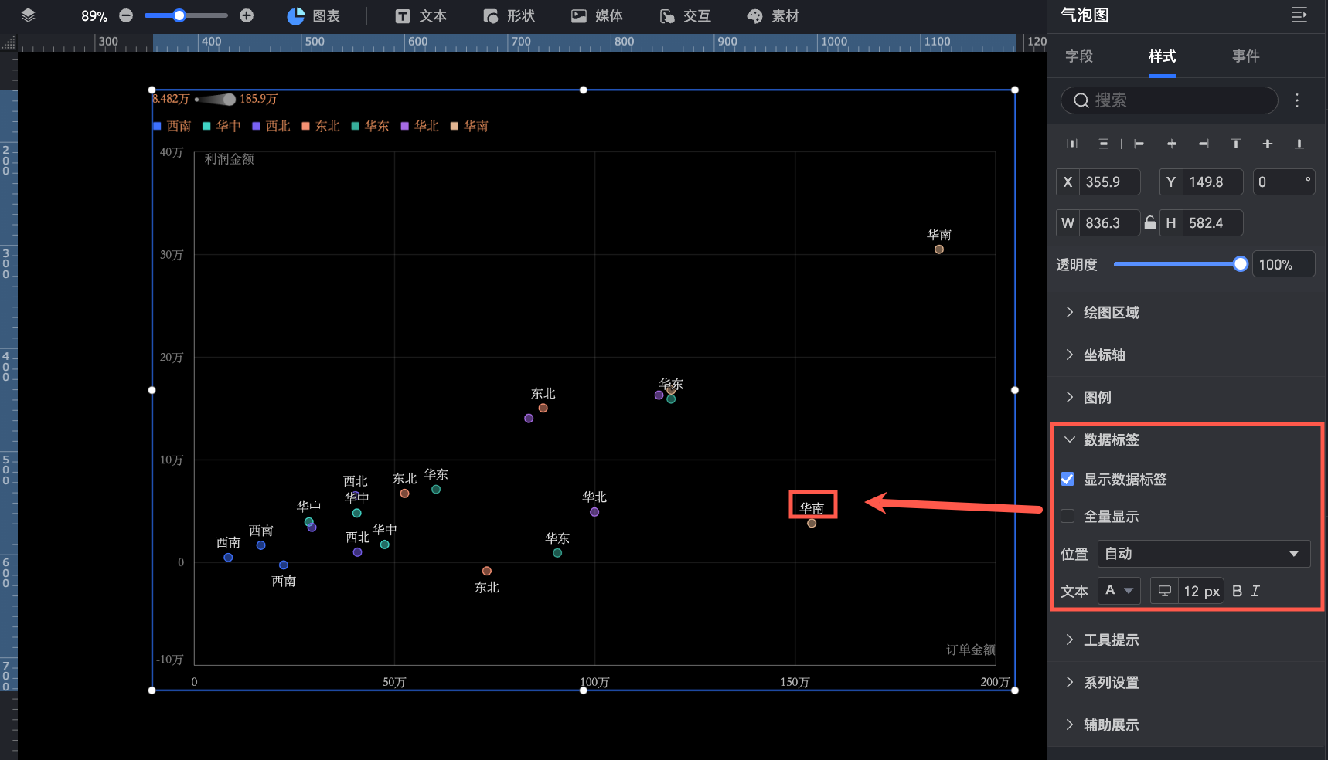
Task: Click align horizontal center icon
Action: click(x=1172, y=144)
